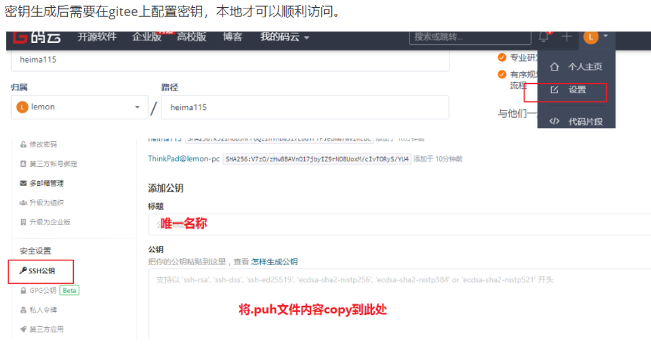Open 第三方帐号绑定 in the sidebar
The width and height of the screenshot is (651, 355).
[x=53, y=164]
